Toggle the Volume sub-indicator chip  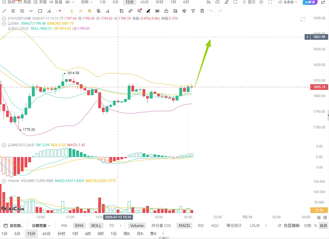pyautogui.click(x=137, y=226)
